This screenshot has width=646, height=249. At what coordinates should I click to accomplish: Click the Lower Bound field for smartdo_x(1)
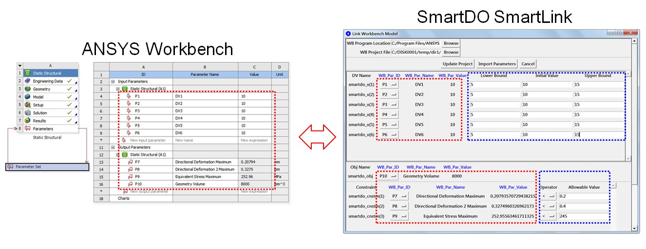tap(493, 84)
